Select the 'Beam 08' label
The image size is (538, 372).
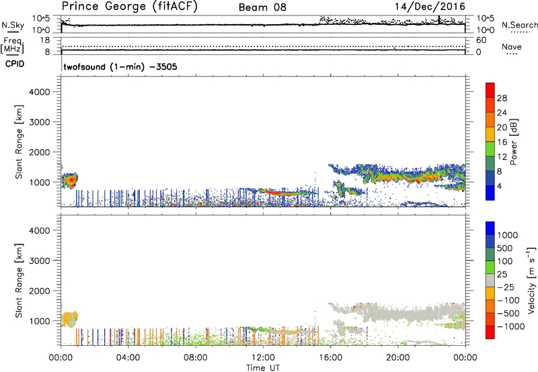(262, 7)
